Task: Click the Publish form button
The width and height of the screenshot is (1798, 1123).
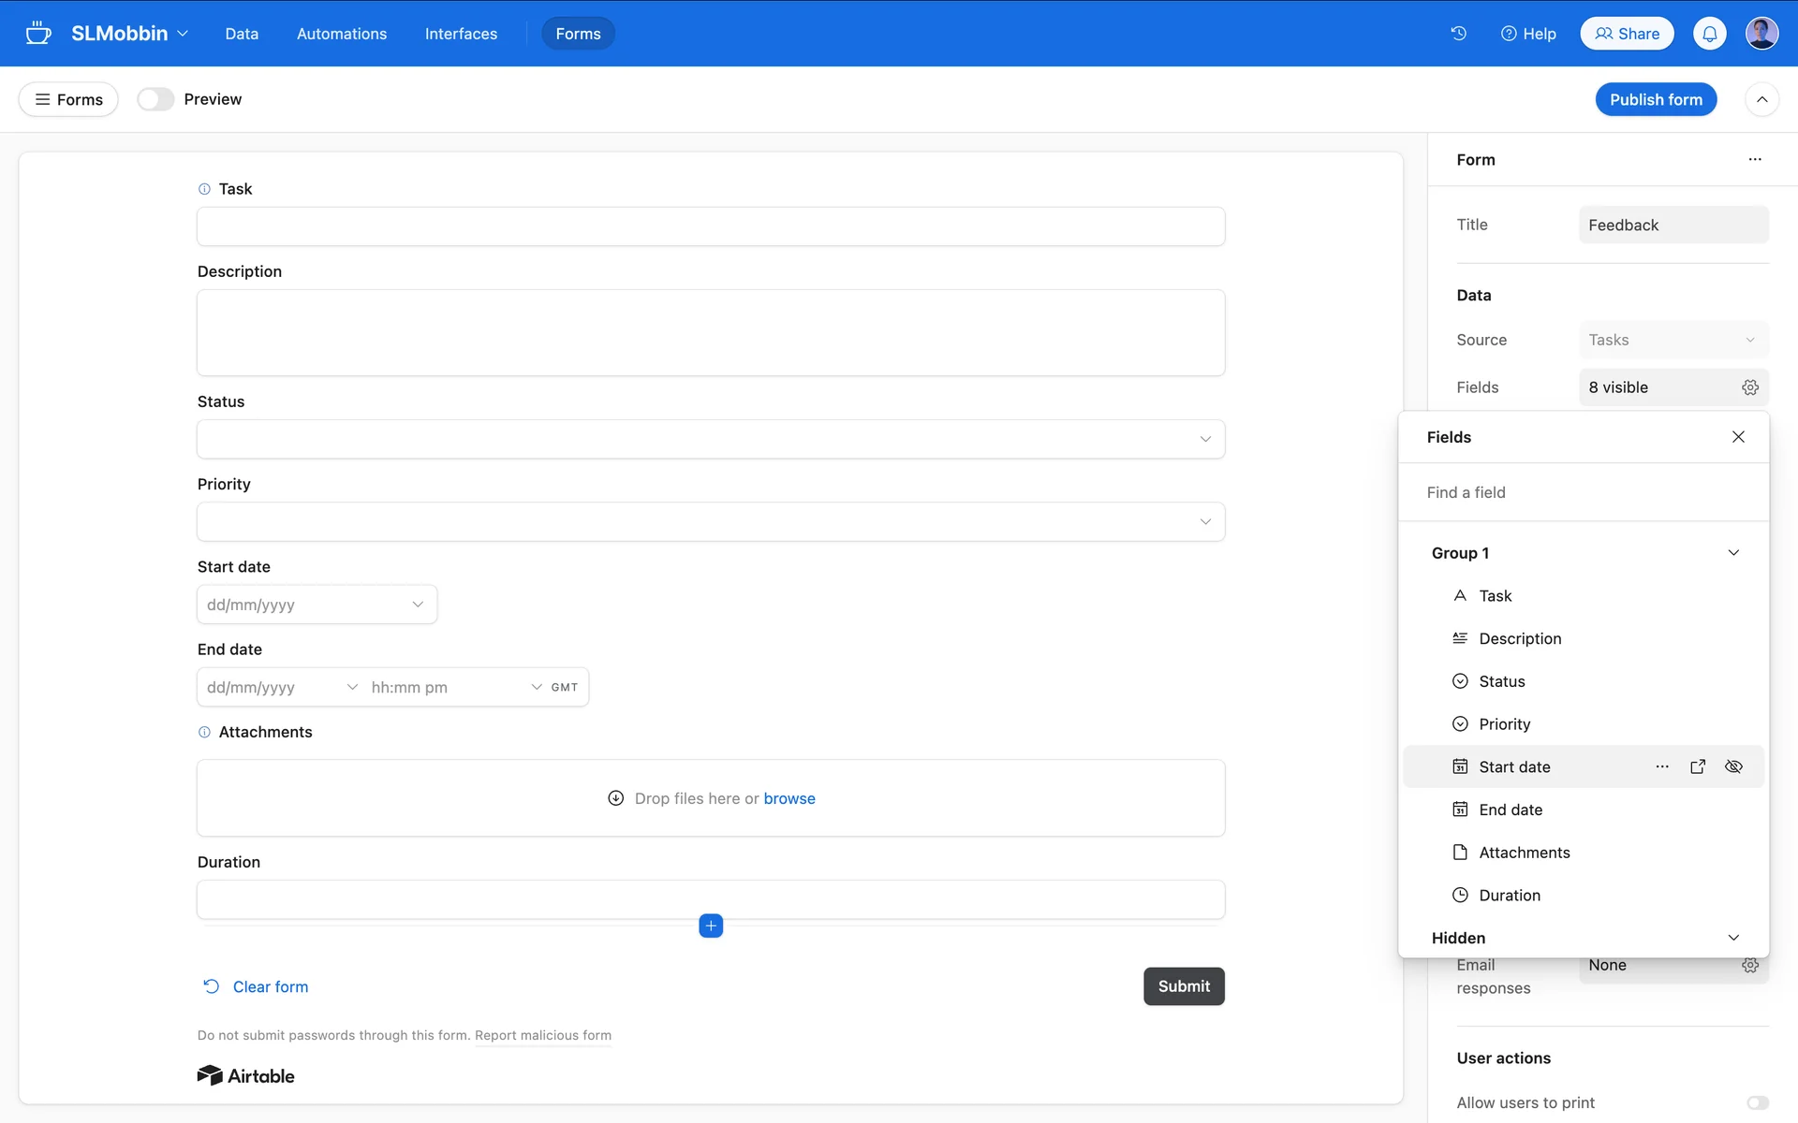Action: tap(1655, 99)
